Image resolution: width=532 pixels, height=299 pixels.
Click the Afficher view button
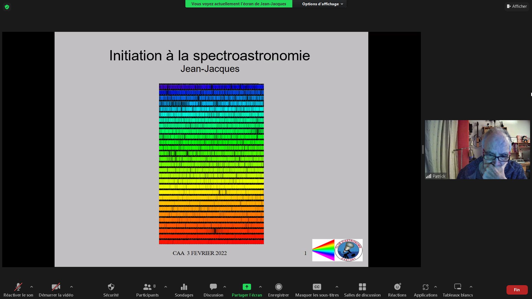tap(517, 6)
